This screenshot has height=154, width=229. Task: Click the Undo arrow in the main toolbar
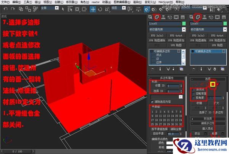coord(5,9)
